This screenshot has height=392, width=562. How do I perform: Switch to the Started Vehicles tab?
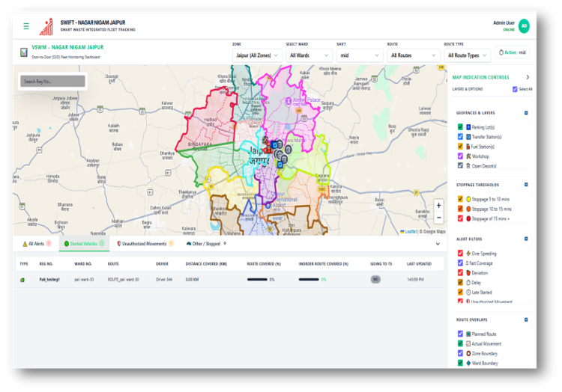(x=84, y=244)
